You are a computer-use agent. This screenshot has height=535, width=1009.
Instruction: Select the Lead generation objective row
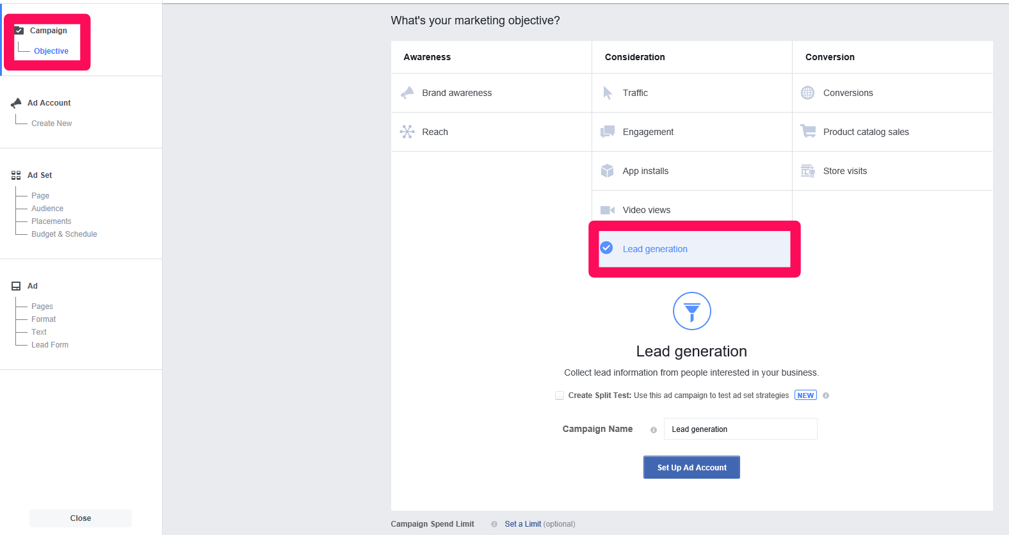click(x=695, y=249)
